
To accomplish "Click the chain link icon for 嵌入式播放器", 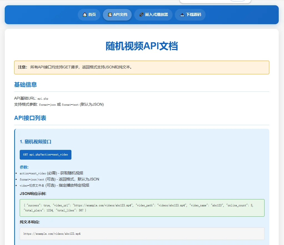I will coord(141,15).
